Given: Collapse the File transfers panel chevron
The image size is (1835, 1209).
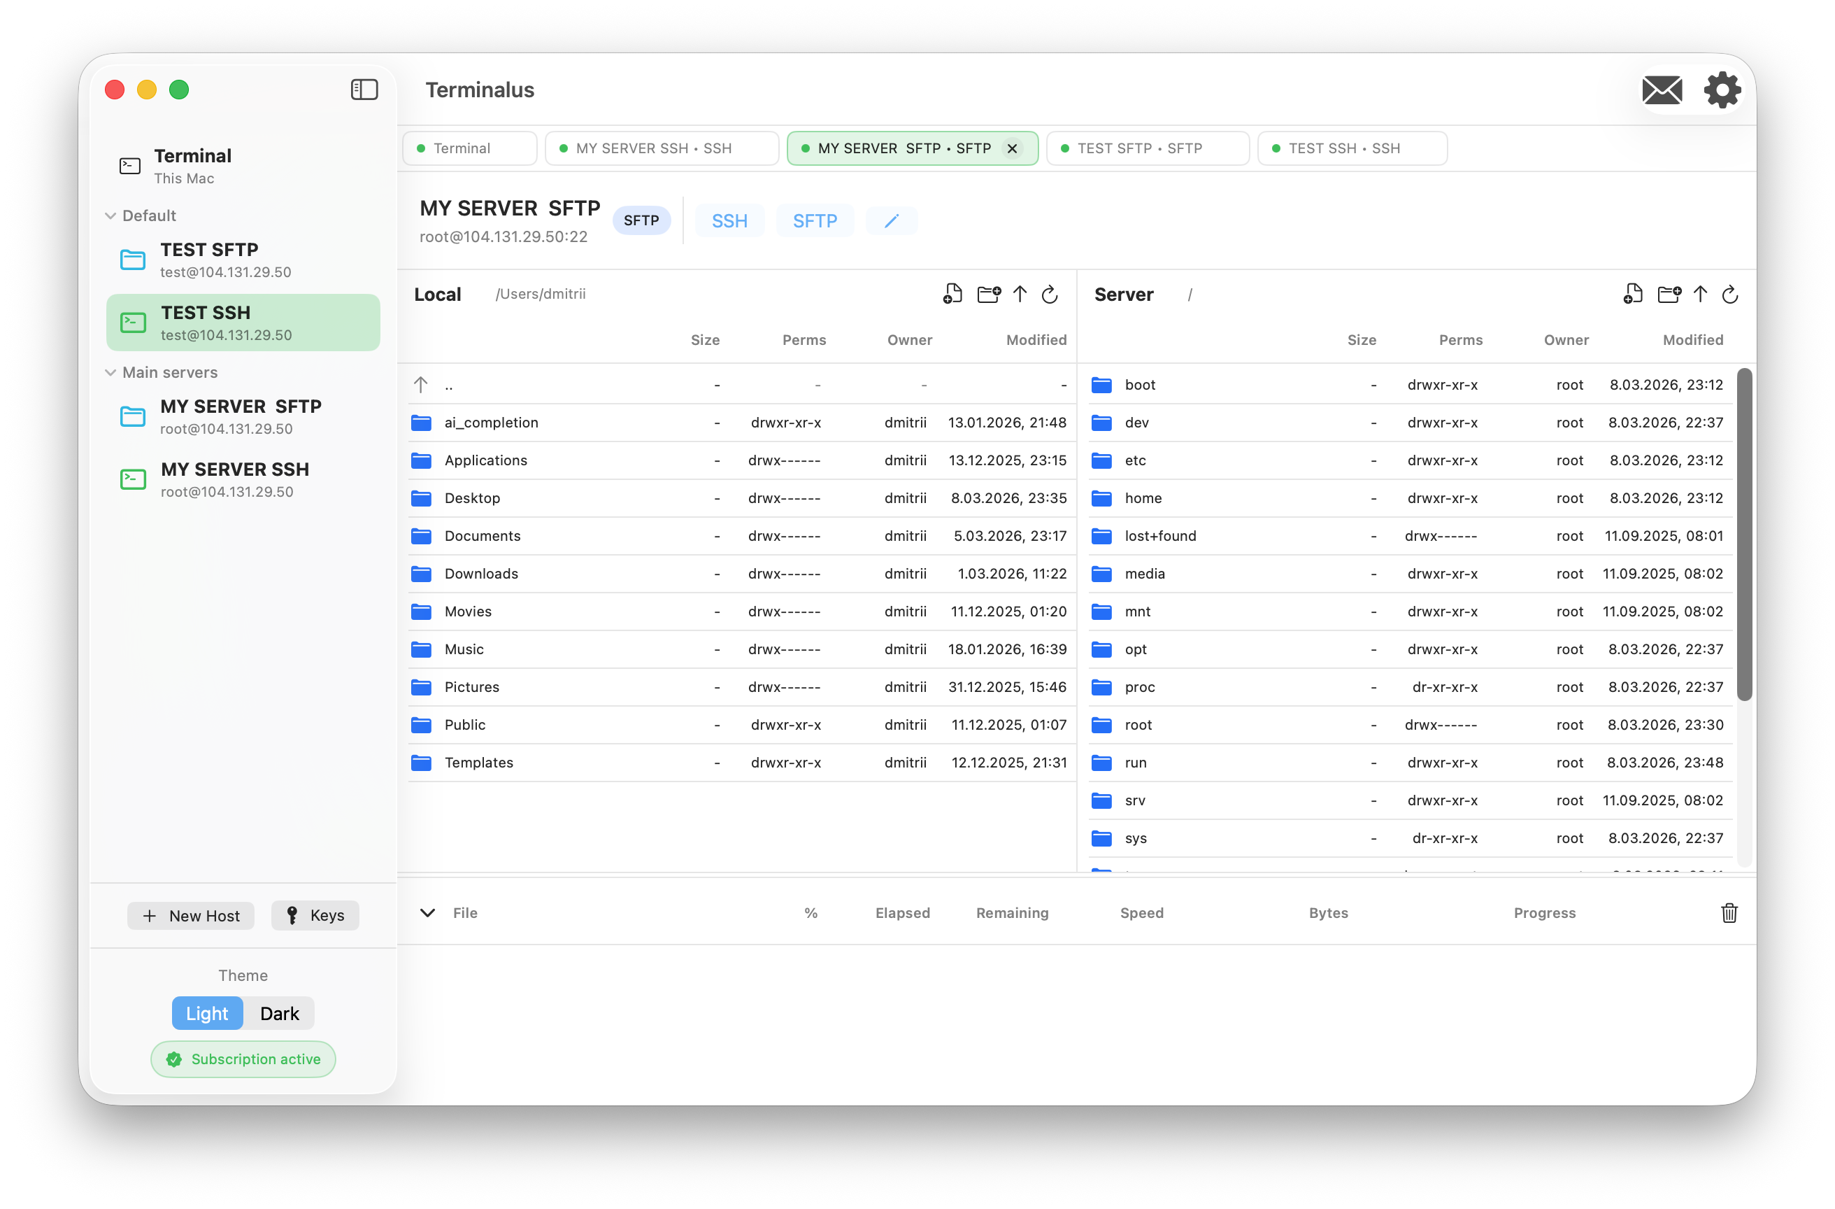Looking at the screenshot, I should 428,913.
